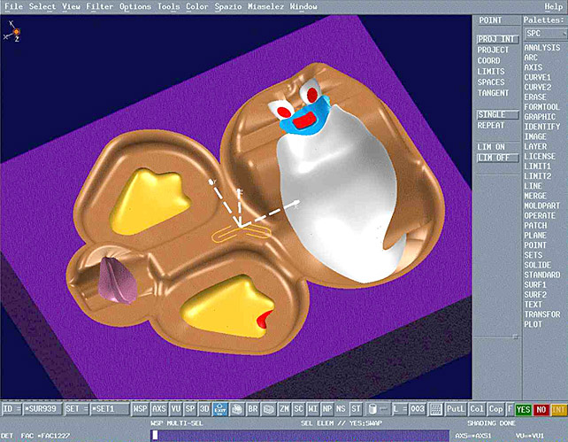
Task: Open the Window menu
Action: click(x=303, y=6)
